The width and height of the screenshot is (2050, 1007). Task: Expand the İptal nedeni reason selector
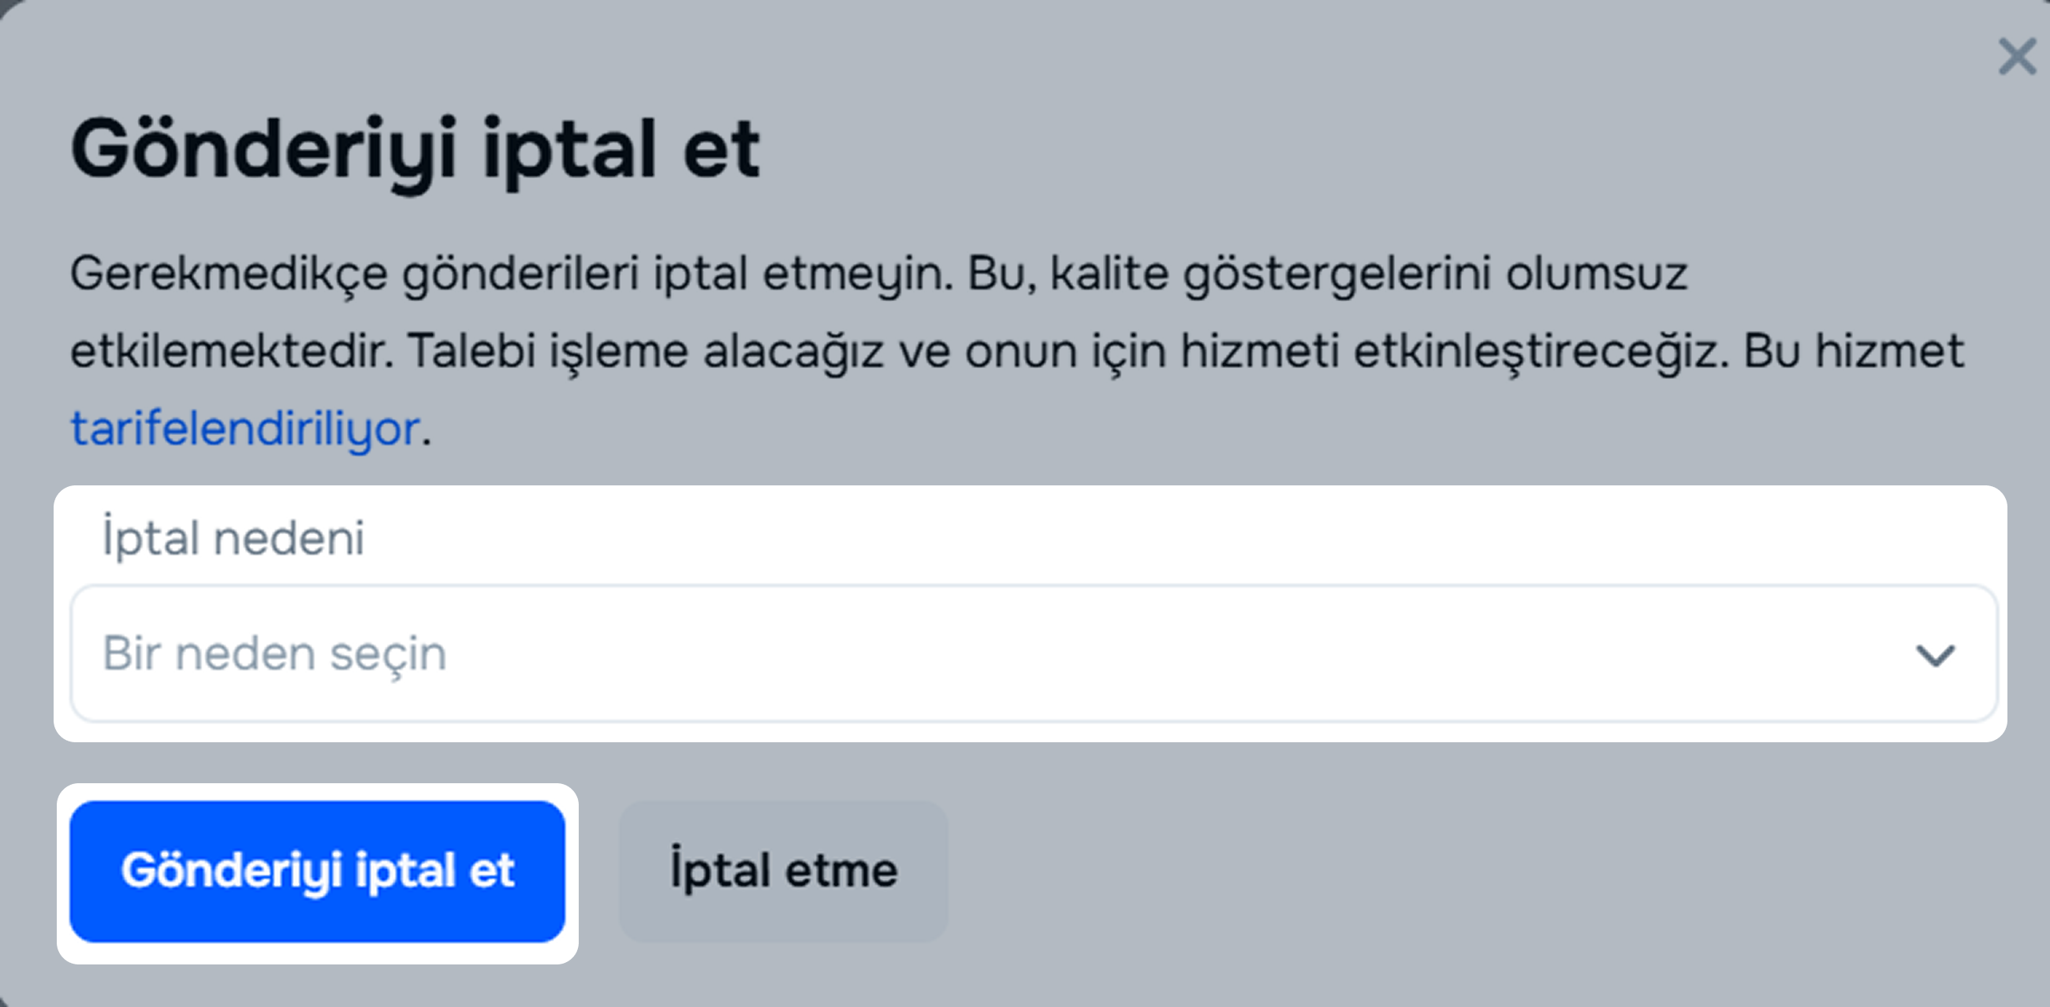(x=1033, y=654)
